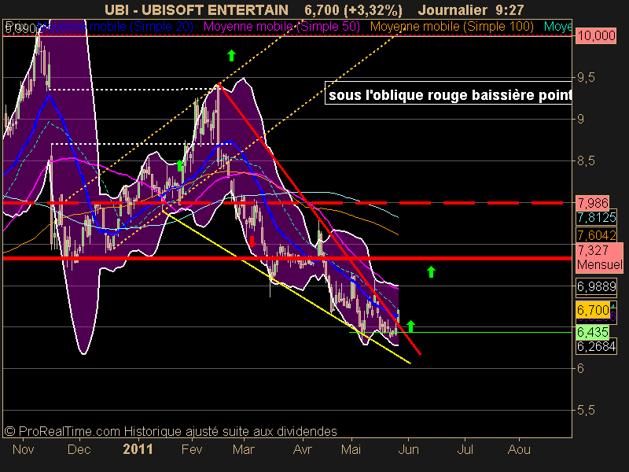Select Moyenne mobile (Simple 100) legend
Image resolution: width=629 pixels, height=472 pixels.
tap(451, 27)
